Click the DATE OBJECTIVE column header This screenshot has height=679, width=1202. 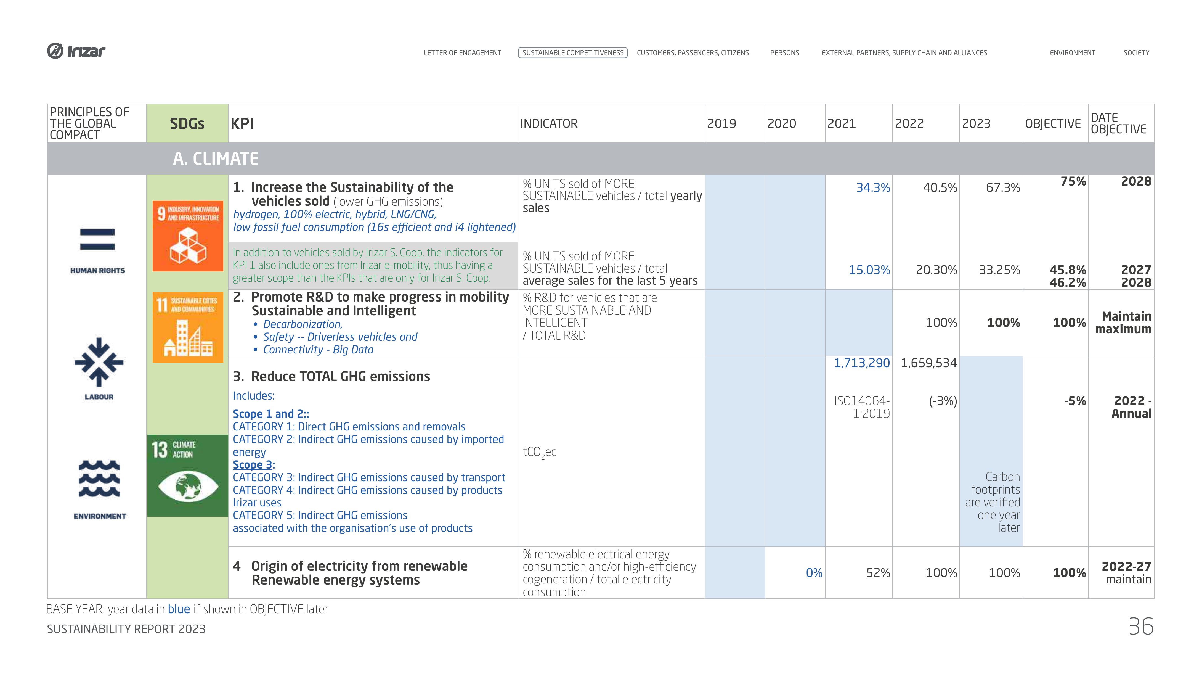[1121, 123]
